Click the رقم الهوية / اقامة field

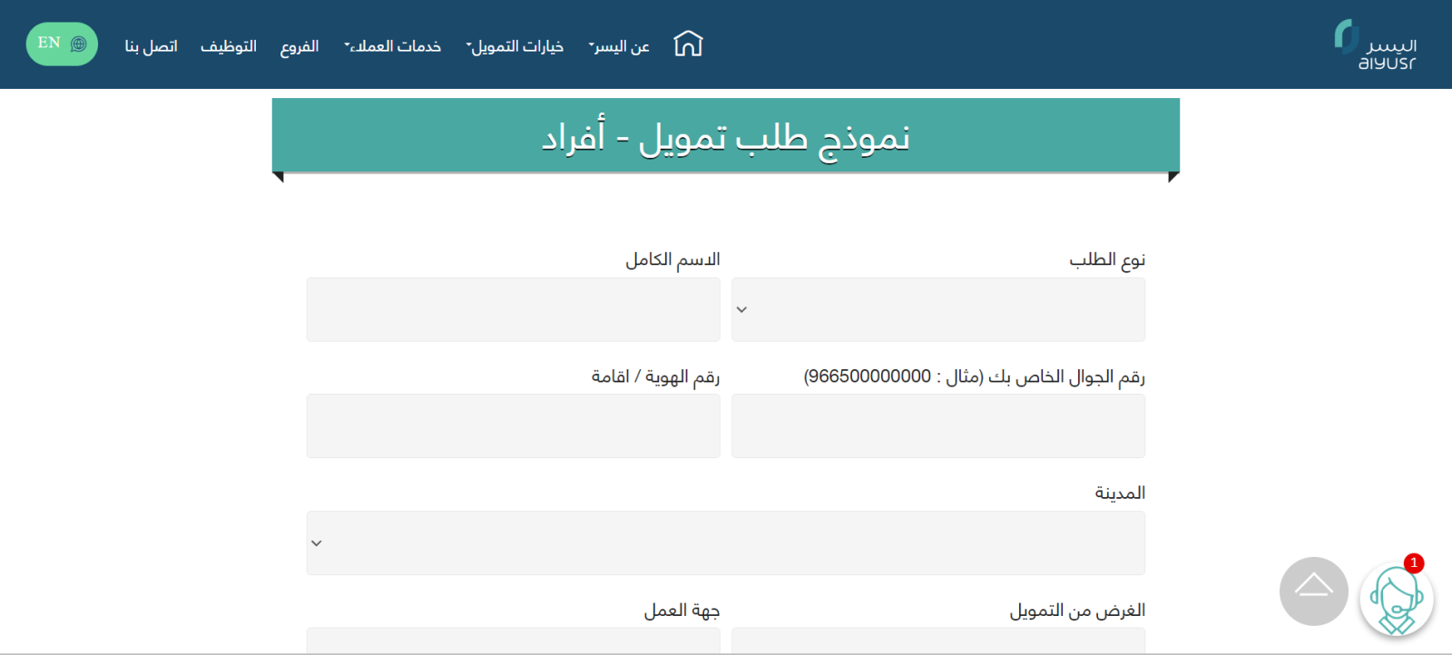click(513, 425)
